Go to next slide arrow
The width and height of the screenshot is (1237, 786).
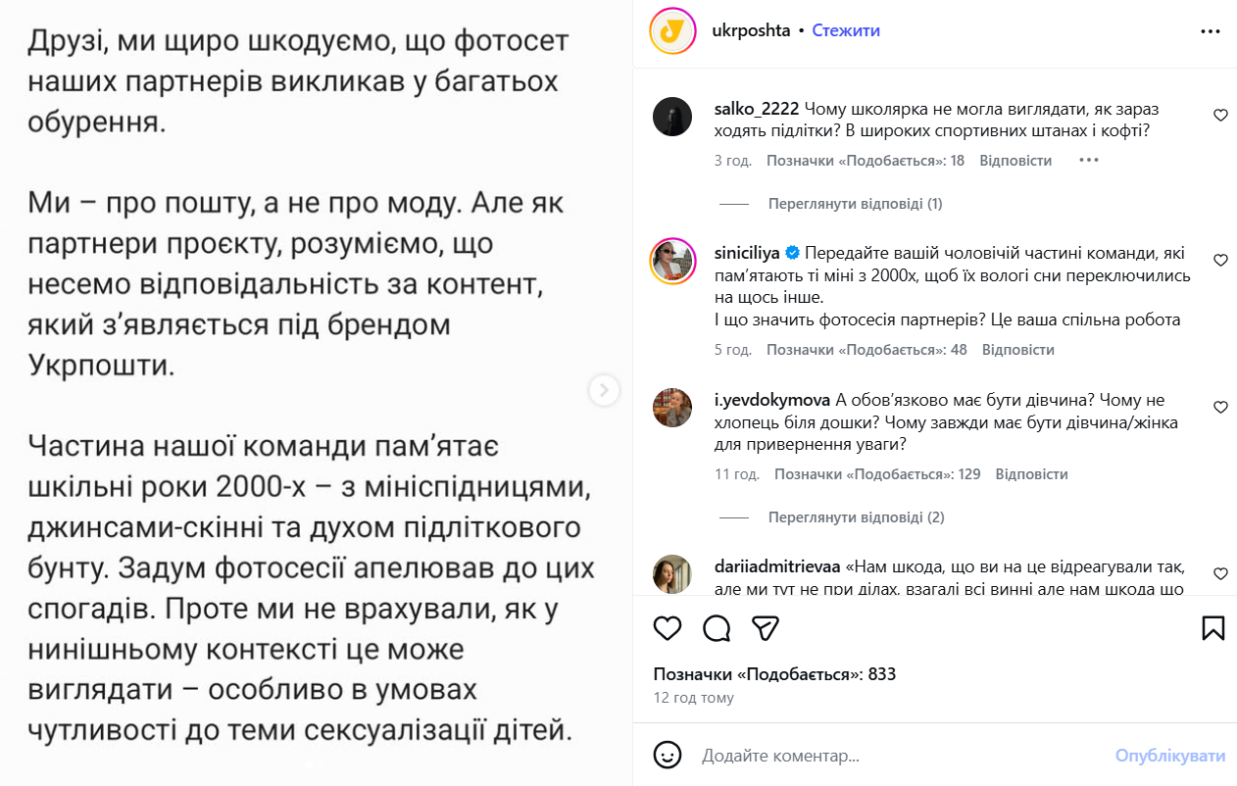coord(604,390)
